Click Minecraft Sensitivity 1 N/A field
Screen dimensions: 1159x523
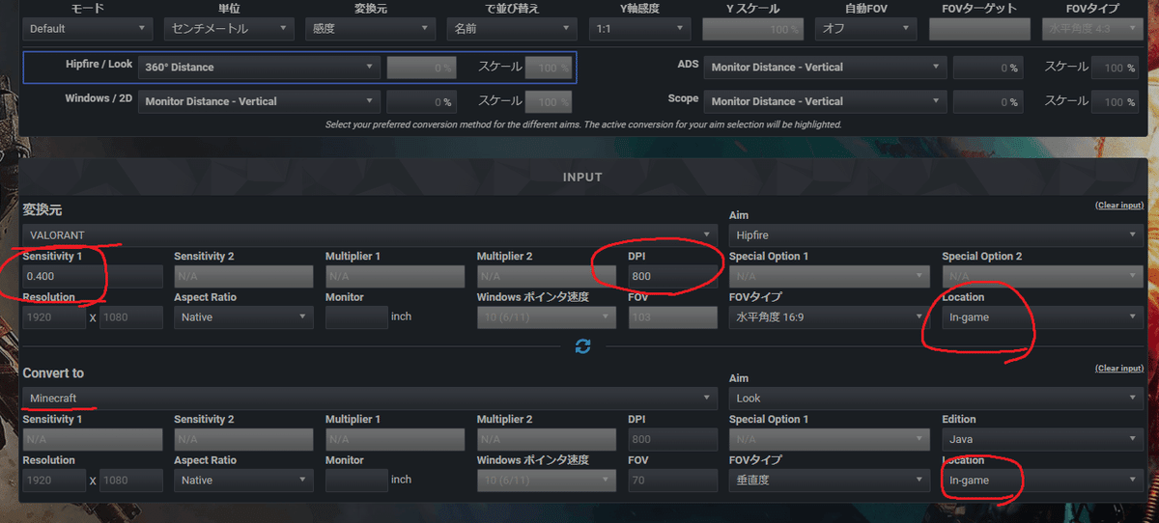(x=93, y=439)
